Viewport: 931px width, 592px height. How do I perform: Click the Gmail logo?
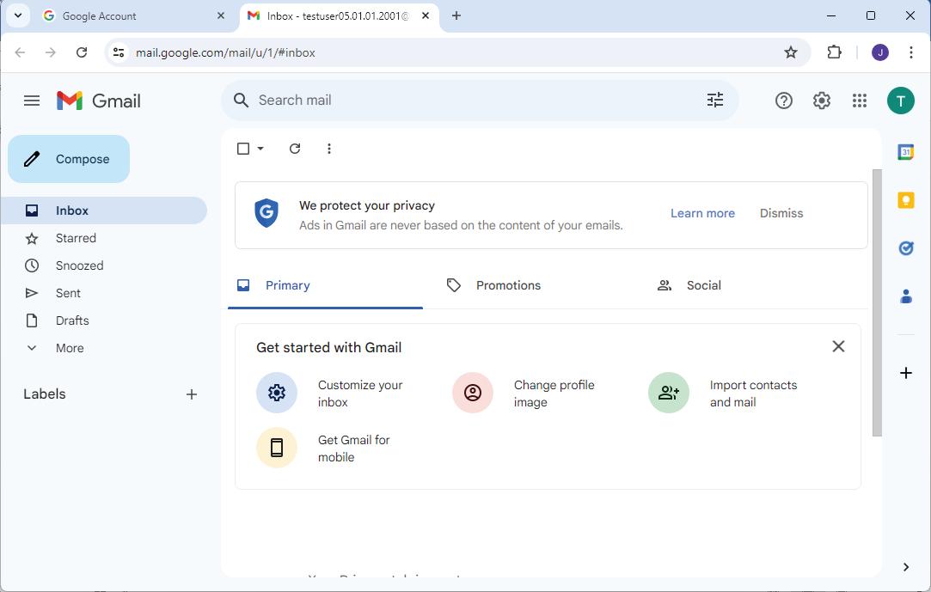[x=99, y=101]
